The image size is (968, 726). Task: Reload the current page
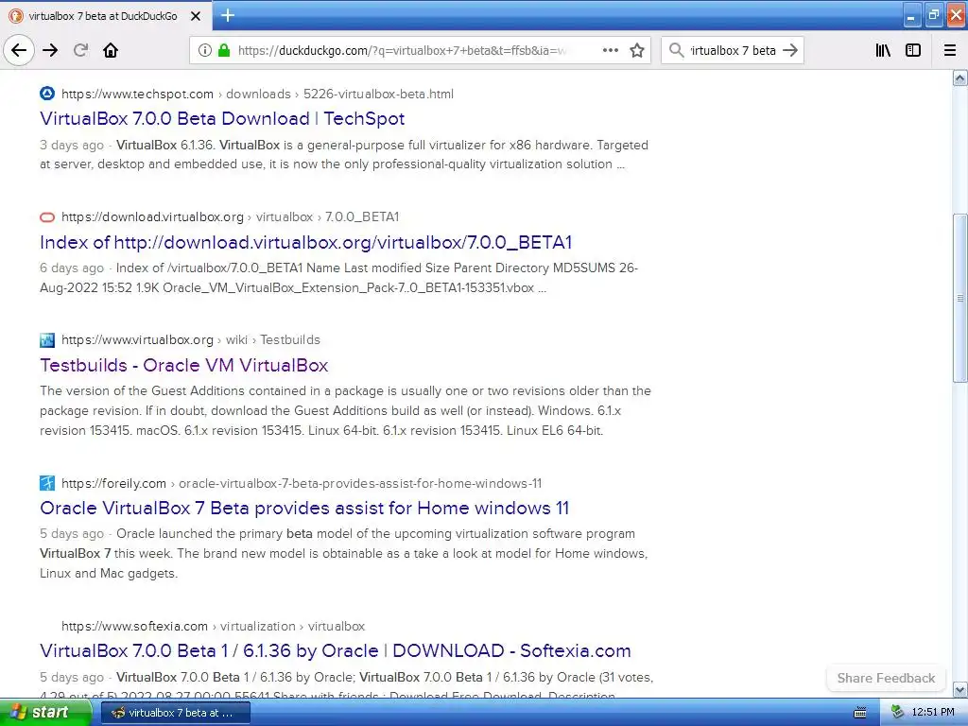tap(80, 50)
